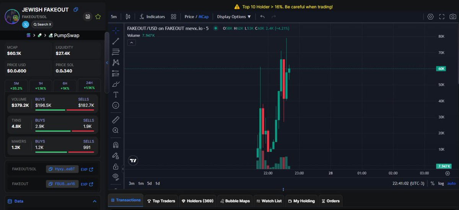Image resolution: width=459 pixels, height=210 pixels.
Task: Select the pattern drawing tool
Action: tap(116, 62)
